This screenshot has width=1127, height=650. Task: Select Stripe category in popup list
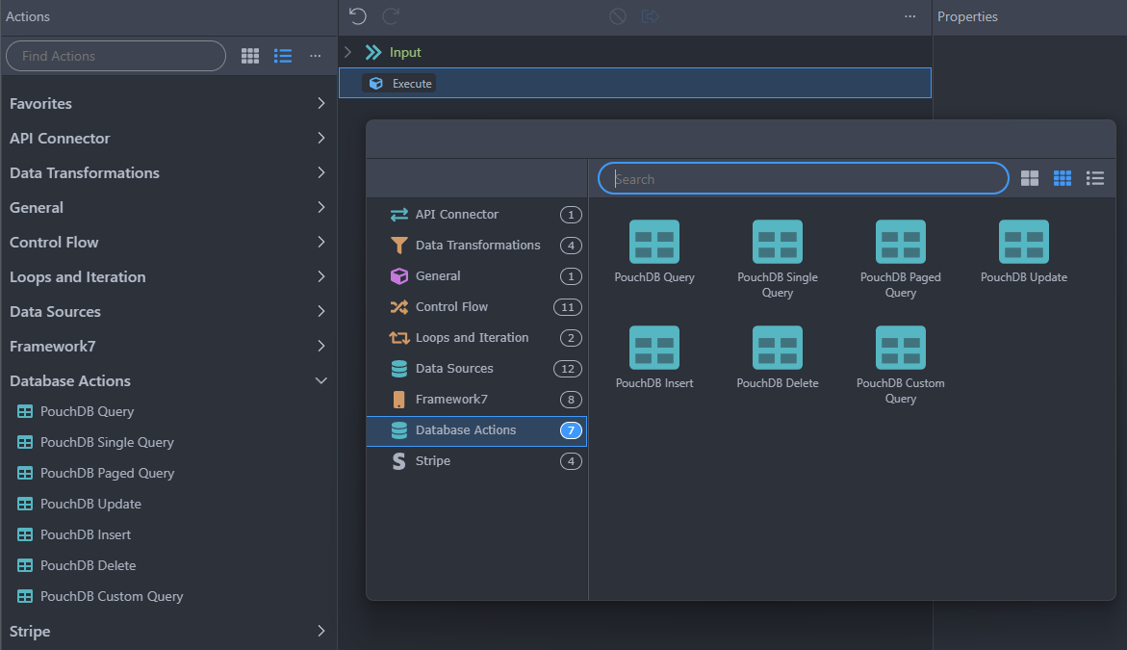pos(432,461)
